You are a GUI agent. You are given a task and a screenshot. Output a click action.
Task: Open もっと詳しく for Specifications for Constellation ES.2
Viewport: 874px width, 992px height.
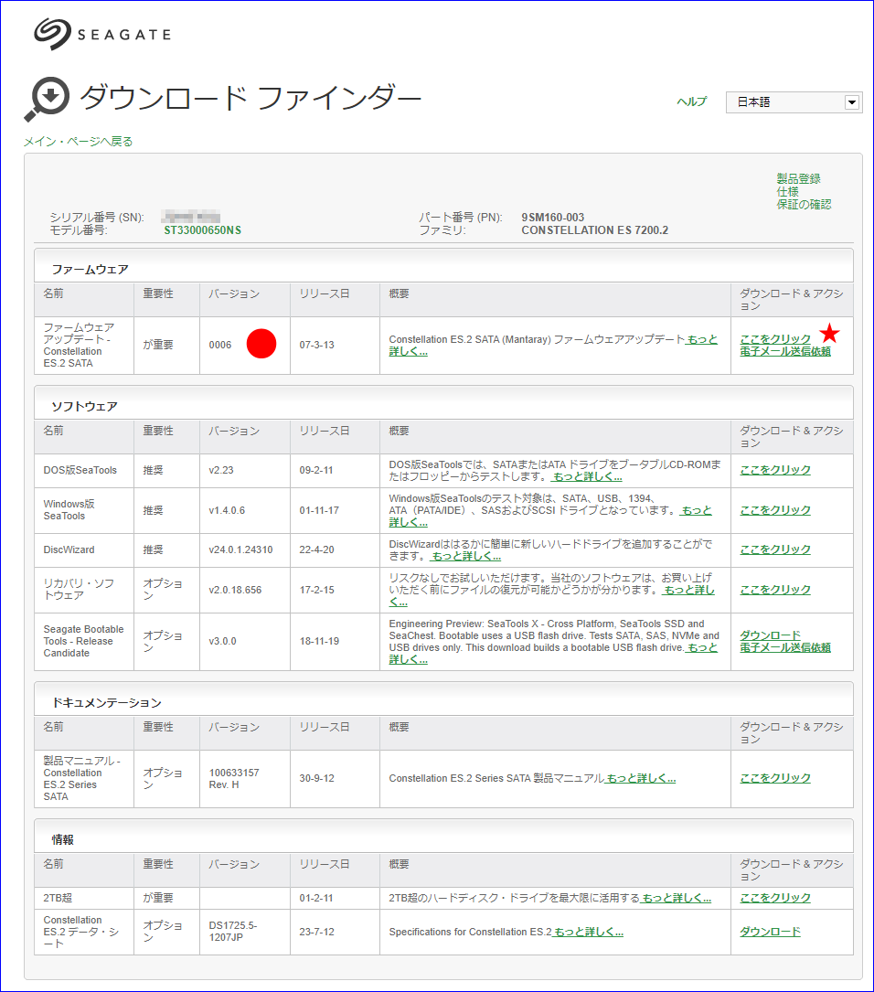(x=588, y=932)
